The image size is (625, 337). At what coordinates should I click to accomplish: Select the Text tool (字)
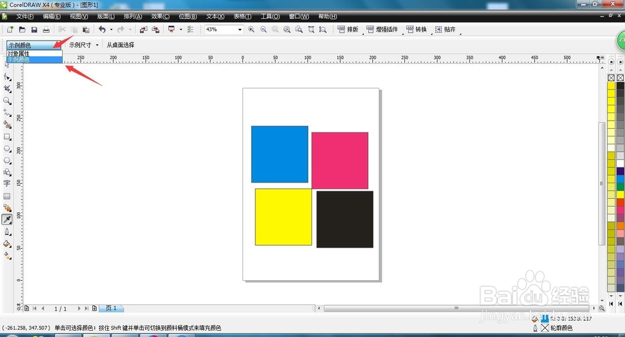(x=7, y=184)
